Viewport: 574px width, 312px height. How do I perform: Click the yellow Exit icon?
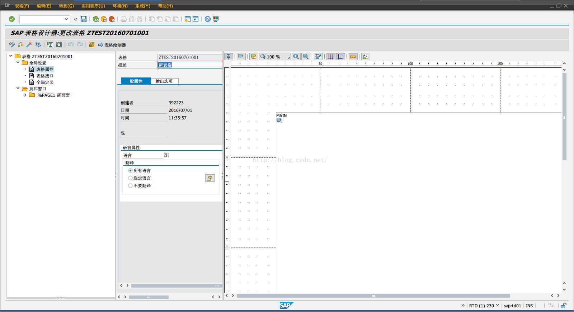(x=104, y=19)
